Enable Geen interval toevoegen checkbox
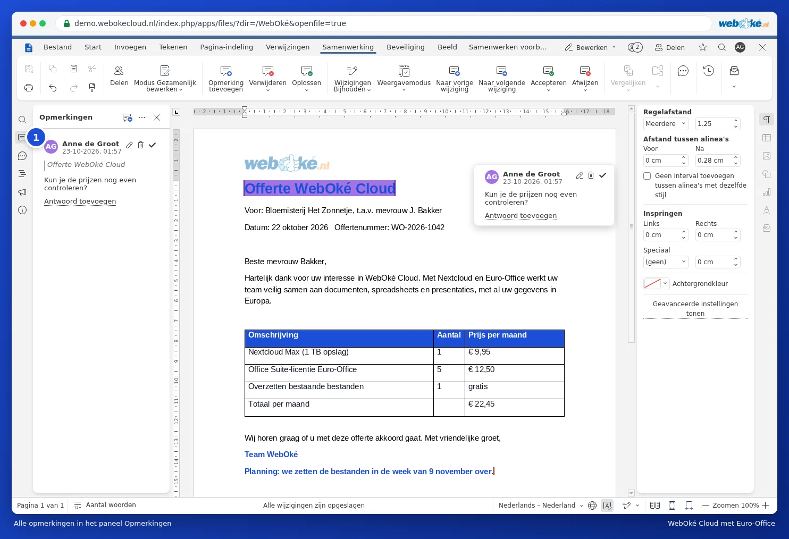Viewport: 789px width, 539px height. pyautogui.click(x=647, y=176)
